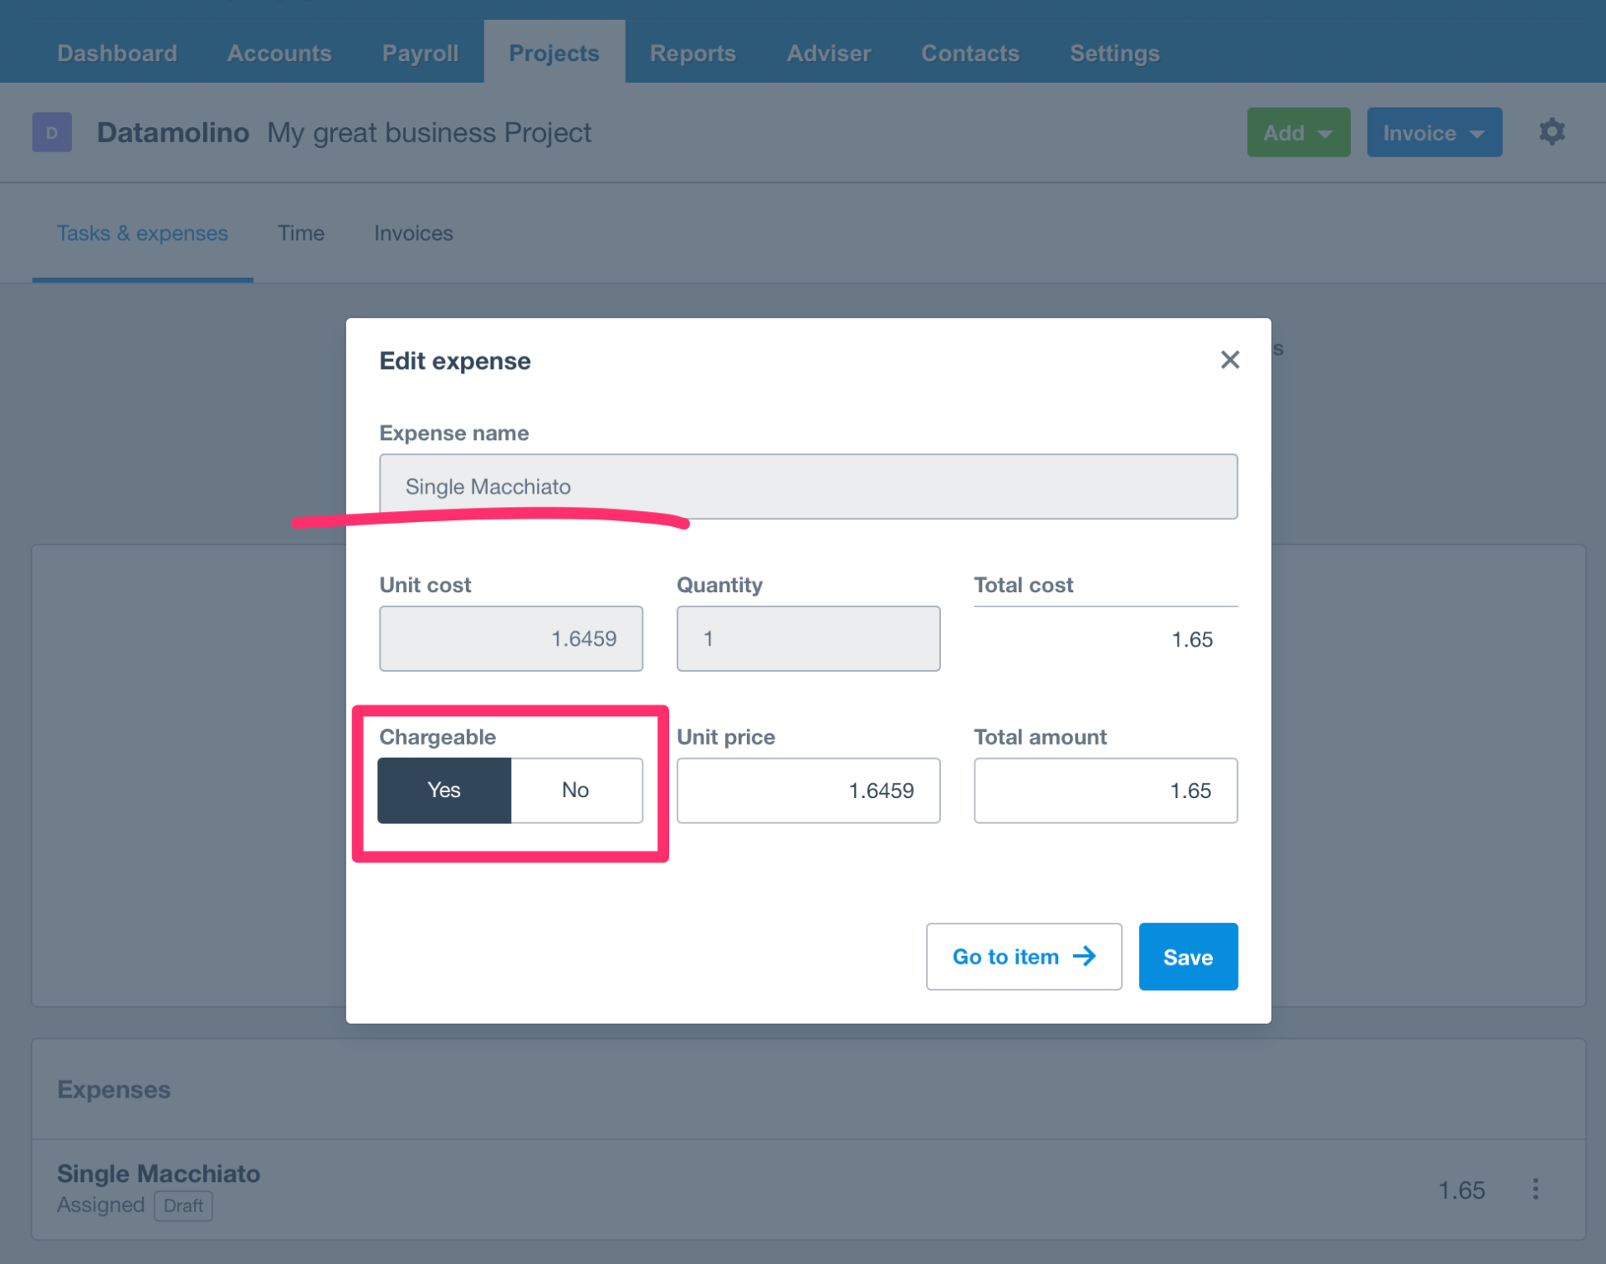Click the My great business Project title

point(429,132)
